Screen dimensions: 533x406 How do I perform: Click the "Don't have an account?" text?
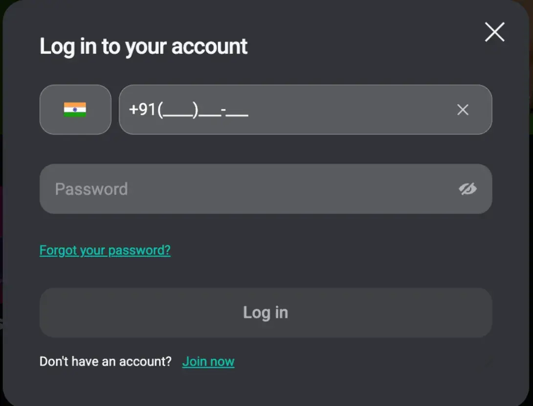point(106,362)
